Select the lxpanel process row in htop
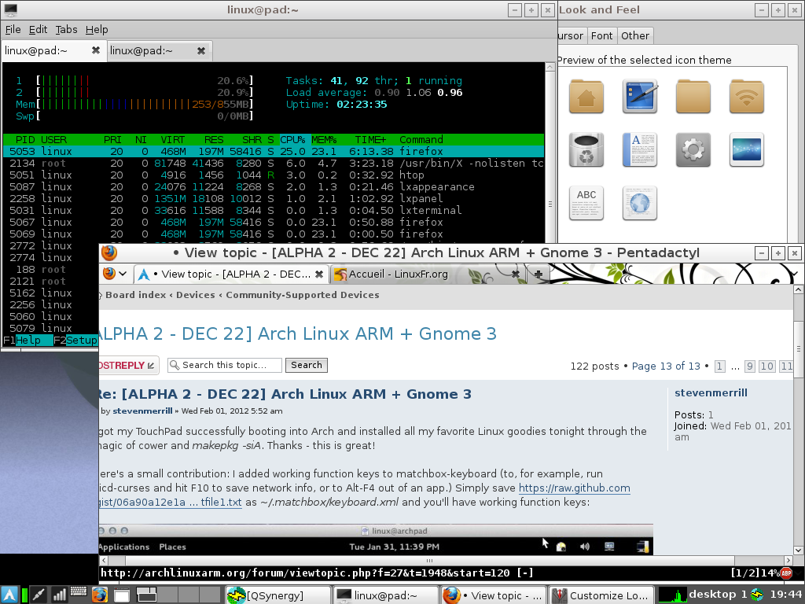This screenshot has height=604, width=805. 274,199
